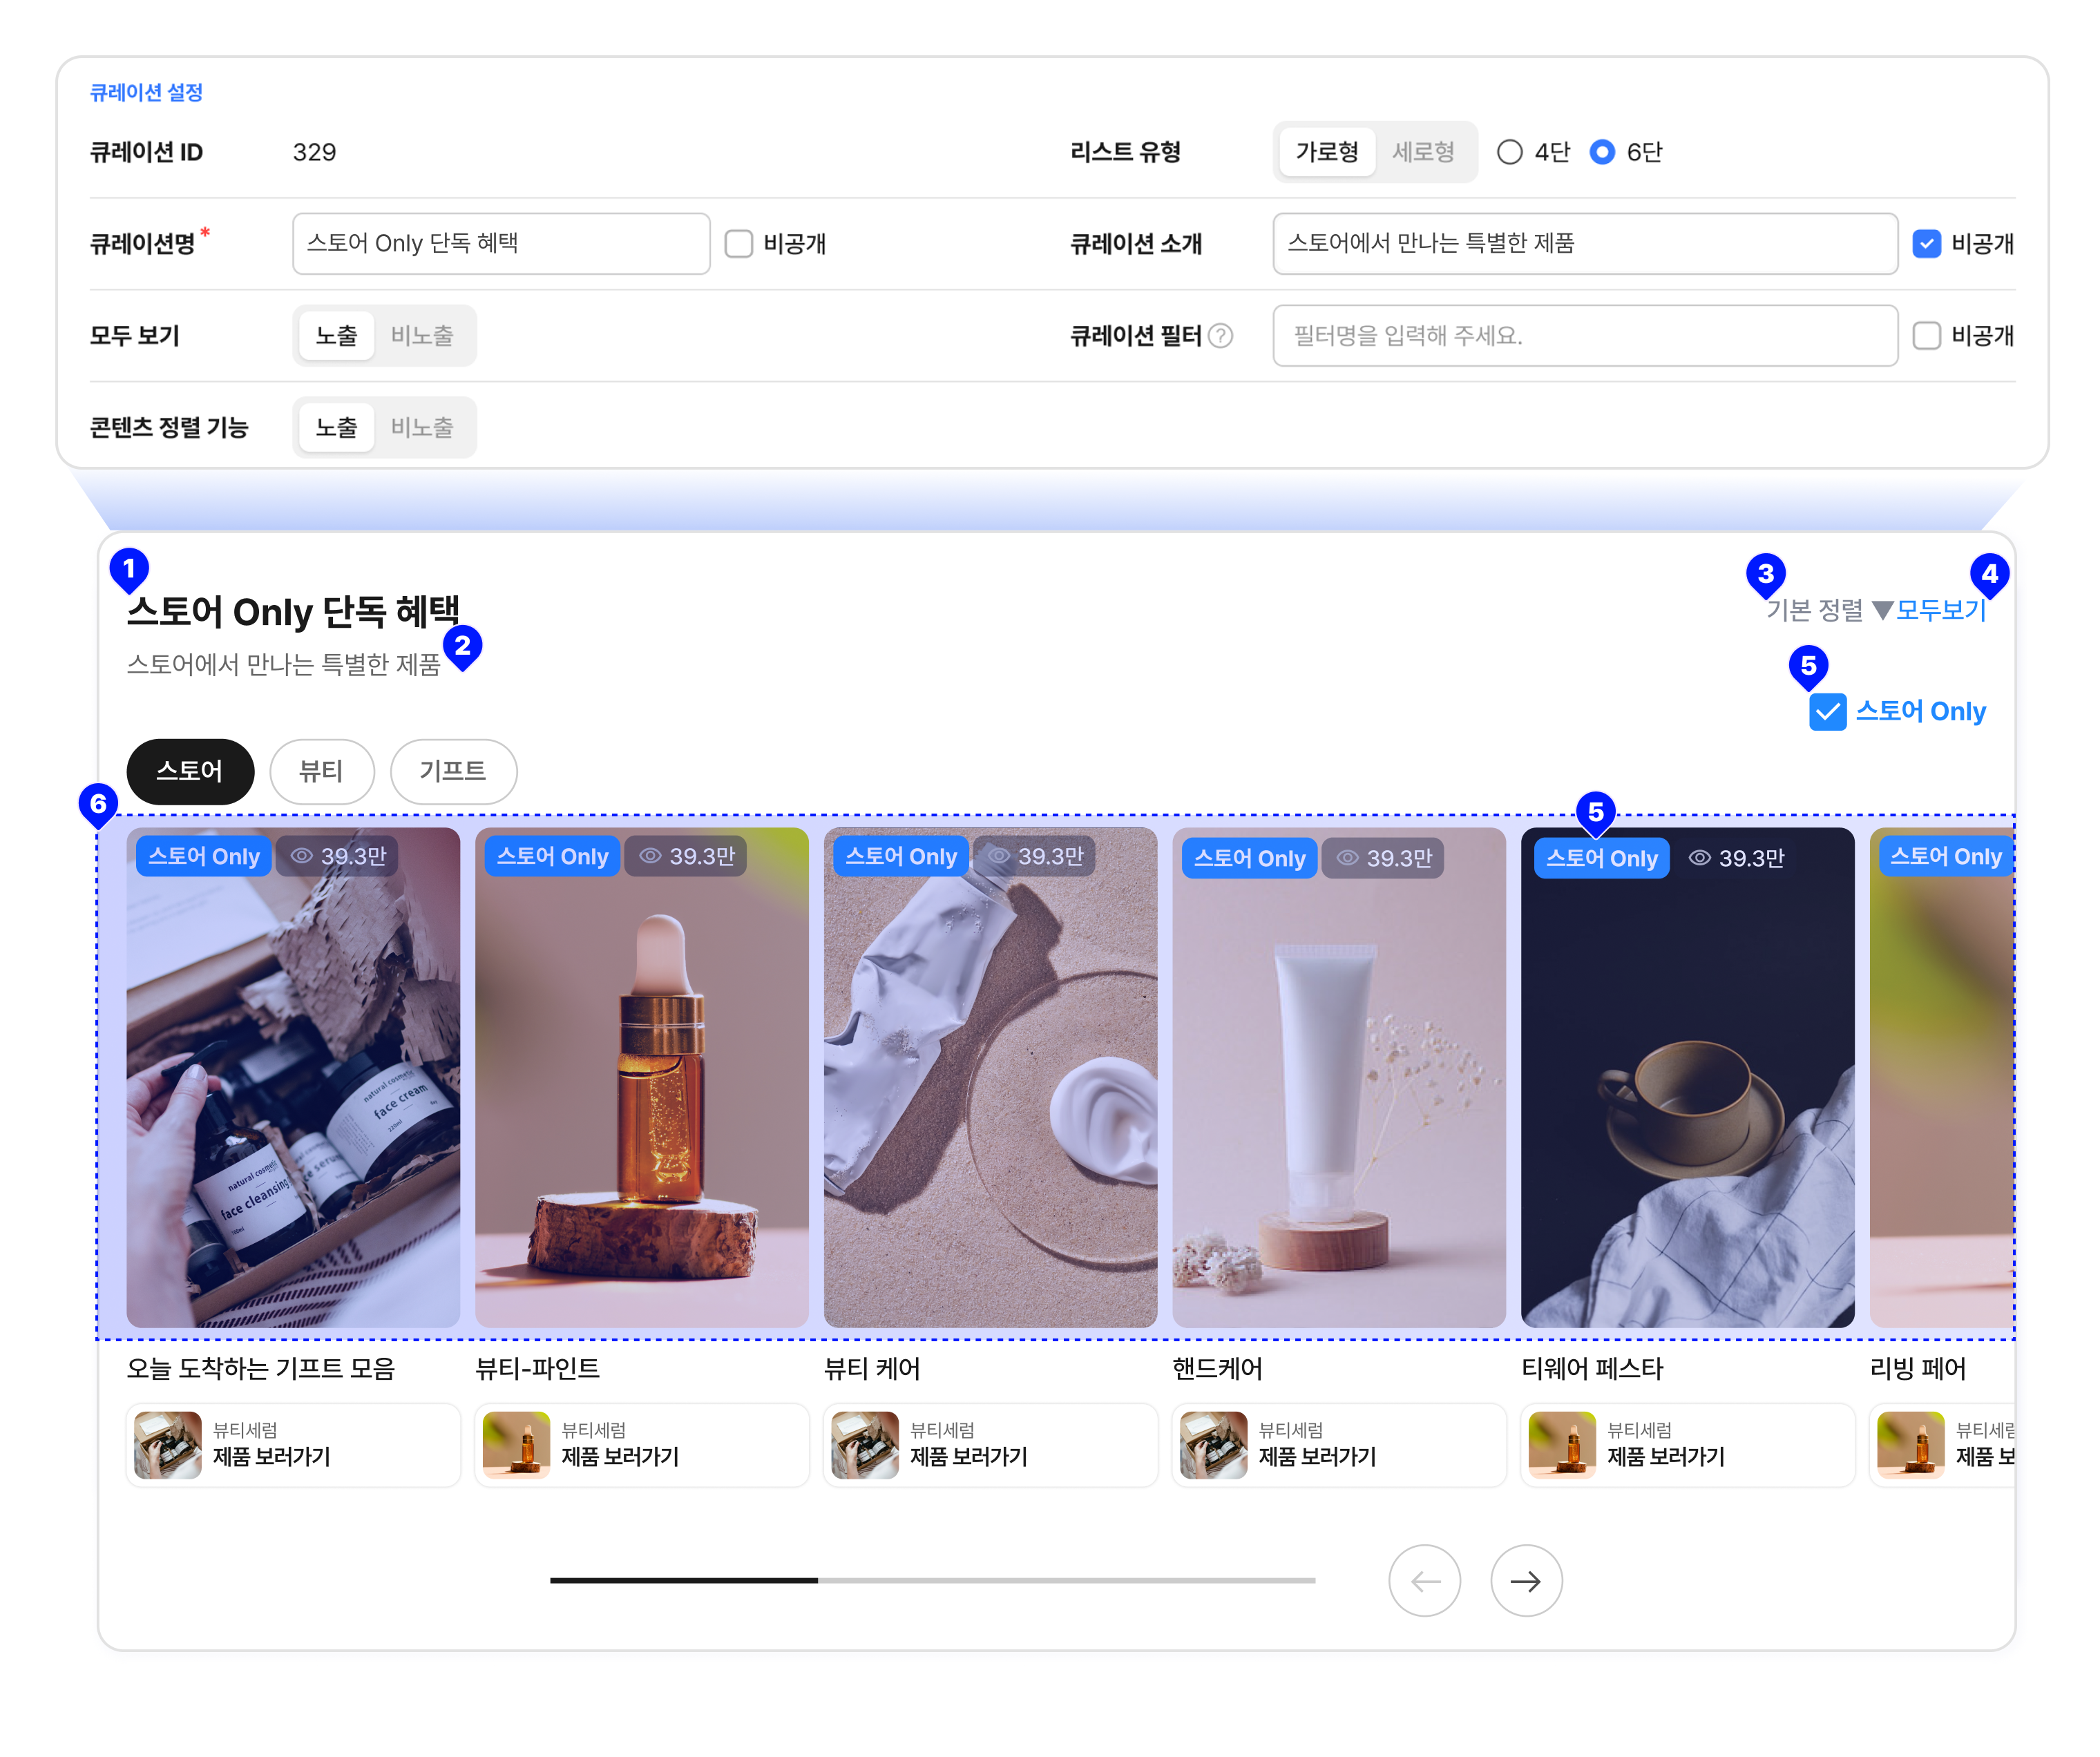Click the 스토어 Only badge on 핸드케어 card
2100x1757 pixels.
1250,858
